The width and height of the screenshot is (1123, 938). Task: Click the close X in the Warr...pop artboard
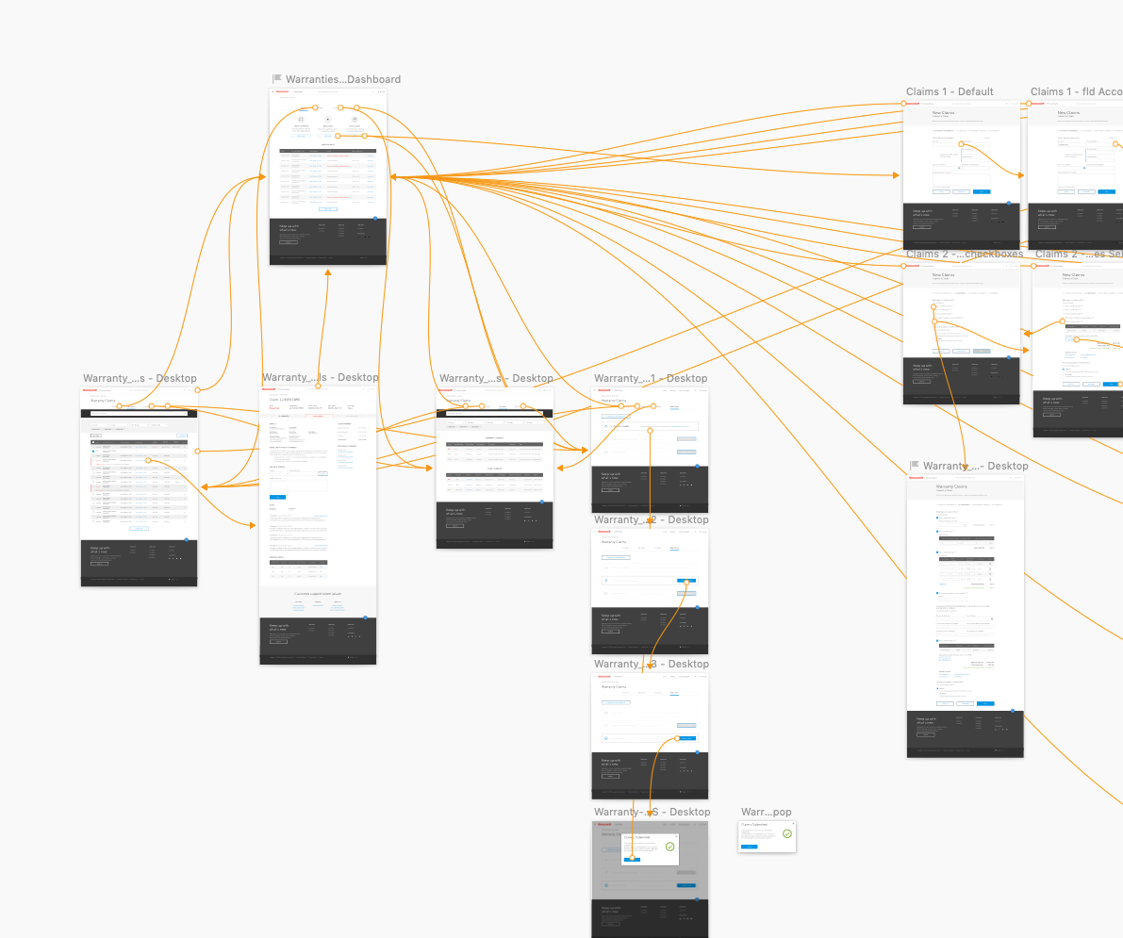[x=793, y=824]
